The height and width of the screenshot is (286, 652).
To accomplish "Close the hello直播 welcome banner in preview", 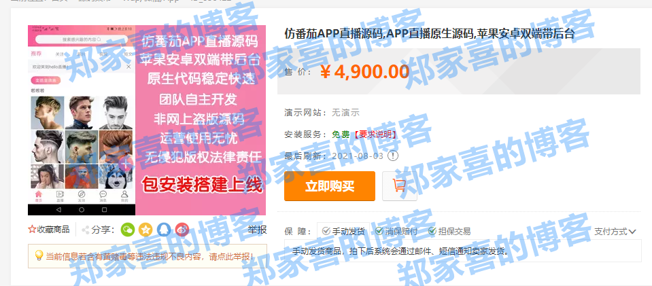I will (x=128, y=67).
